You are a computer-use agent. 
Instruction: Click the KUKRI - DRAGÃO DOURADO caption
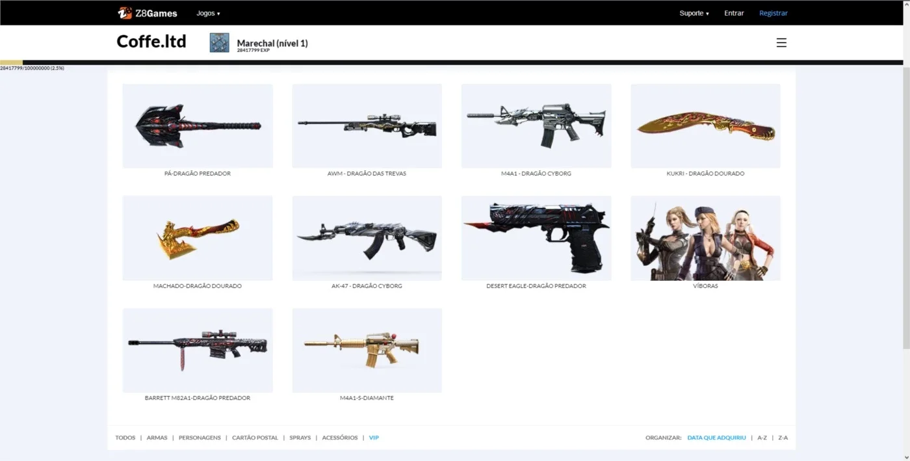coord(705,174)
